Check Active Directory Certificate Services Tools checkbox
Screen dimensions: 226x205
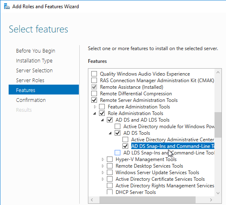[x=110, y=179]
